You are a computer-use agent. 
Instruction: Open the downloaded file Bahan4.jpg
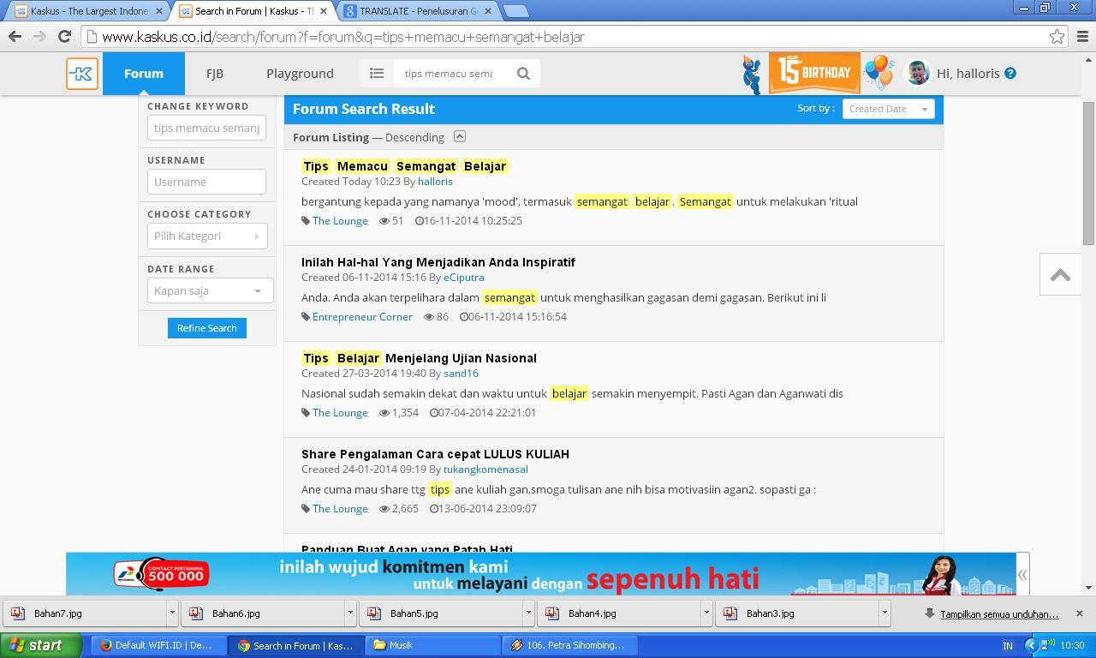coord(618,613)
